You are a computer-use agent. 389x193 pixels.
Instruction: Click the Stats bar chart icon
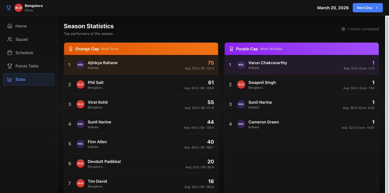point(10,79)
